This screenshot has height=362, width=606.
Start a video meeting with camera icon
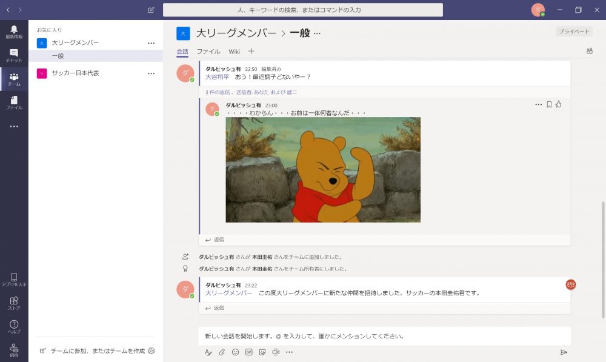[276, 352]
